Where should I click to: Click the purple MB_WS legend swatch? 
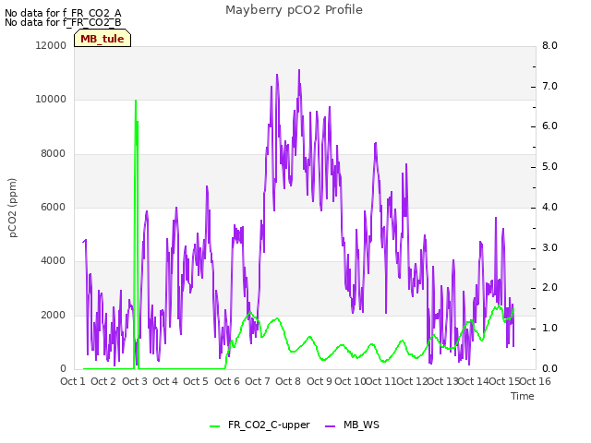coord(330,426)
